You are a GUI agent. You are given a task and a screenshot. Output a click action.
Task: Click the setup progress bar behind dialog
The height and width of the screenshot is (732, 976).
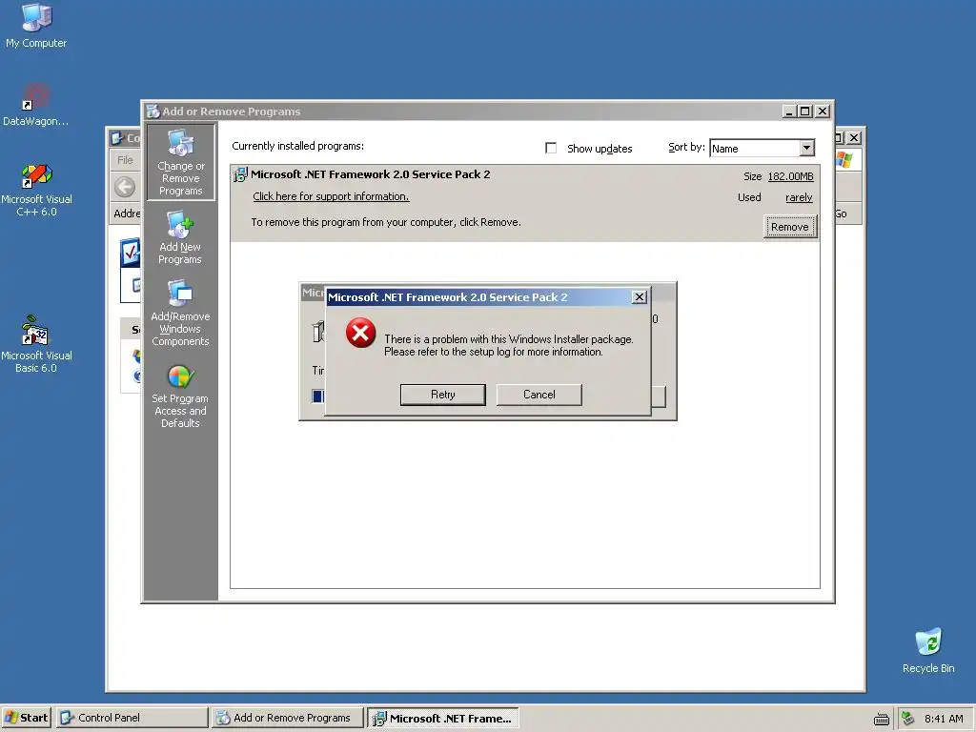pyautogui.click(x=318, y=396)
